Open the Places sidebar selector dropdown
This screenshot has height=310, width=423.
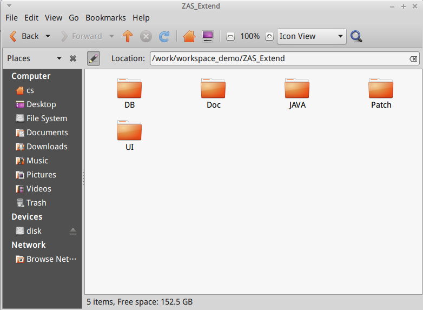59,58
